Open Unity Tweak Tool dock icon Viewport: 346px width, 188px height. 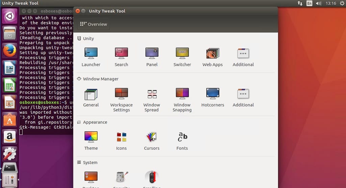(9, 180)
